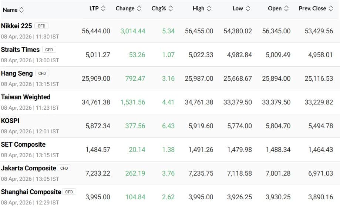This screenshot has width=340, height=213.
Task: Select Taiwan Weighted change 1,531.56
Action: 133,102
